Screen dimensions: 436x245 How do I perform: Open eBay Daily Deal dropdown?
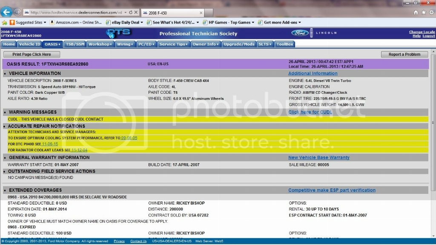click(125, 23)
